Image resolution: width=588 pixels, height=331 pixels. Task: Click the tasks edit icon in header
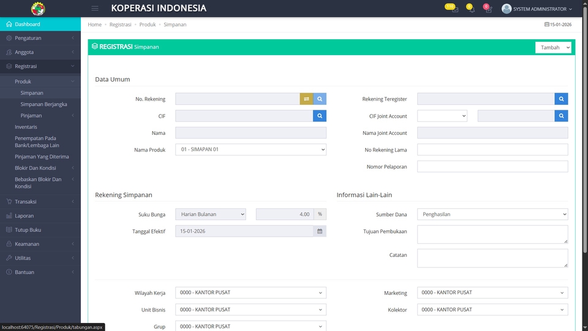[x=488, y=10]
